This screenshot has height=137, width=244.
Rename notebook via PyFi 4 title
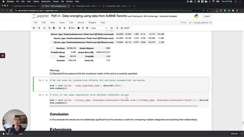point(89,16)
